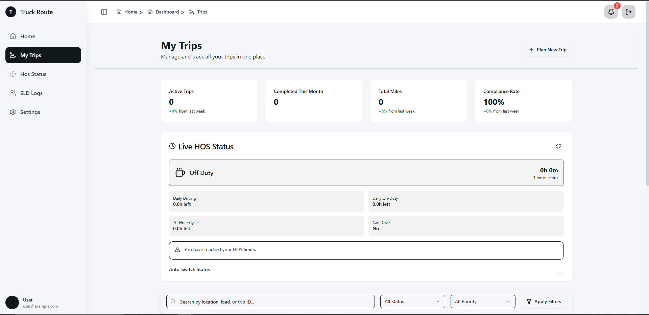Click the Daily On-Duty 0.0h left tile
The height and width of the screenshot is (315, 649).
(466, 201)
